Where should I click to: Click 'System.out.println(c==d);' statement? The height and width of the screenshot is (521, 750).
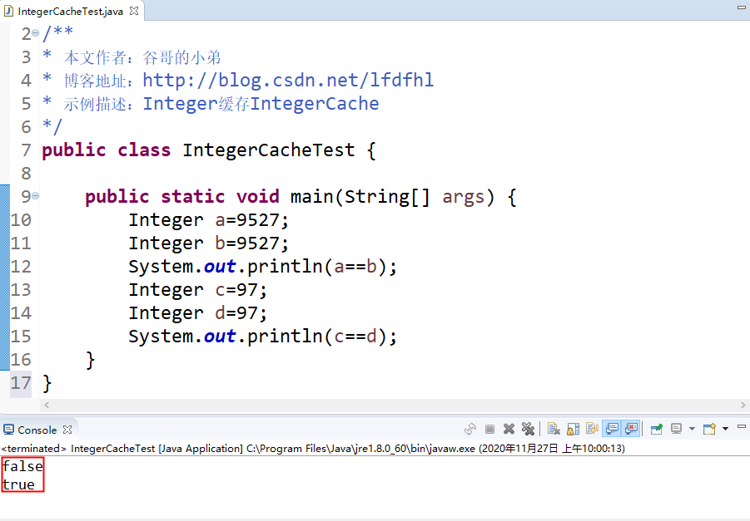(x=262, y=337)
